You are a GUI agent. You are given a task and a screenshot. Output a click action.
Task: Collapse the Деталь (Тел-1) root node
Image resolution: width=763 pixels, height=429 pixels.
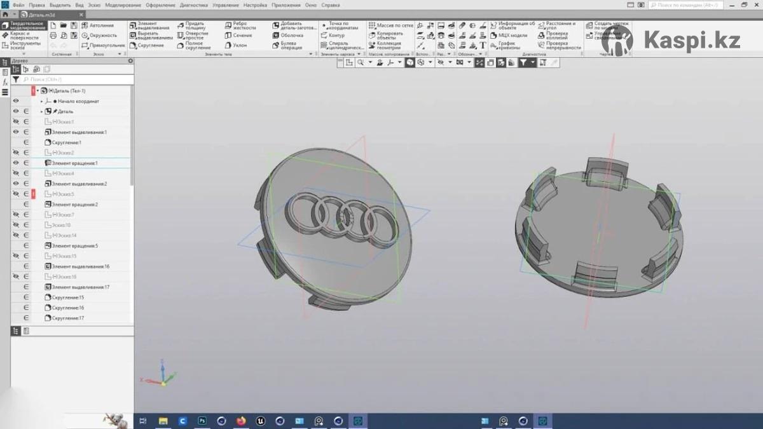coord(38,91)
